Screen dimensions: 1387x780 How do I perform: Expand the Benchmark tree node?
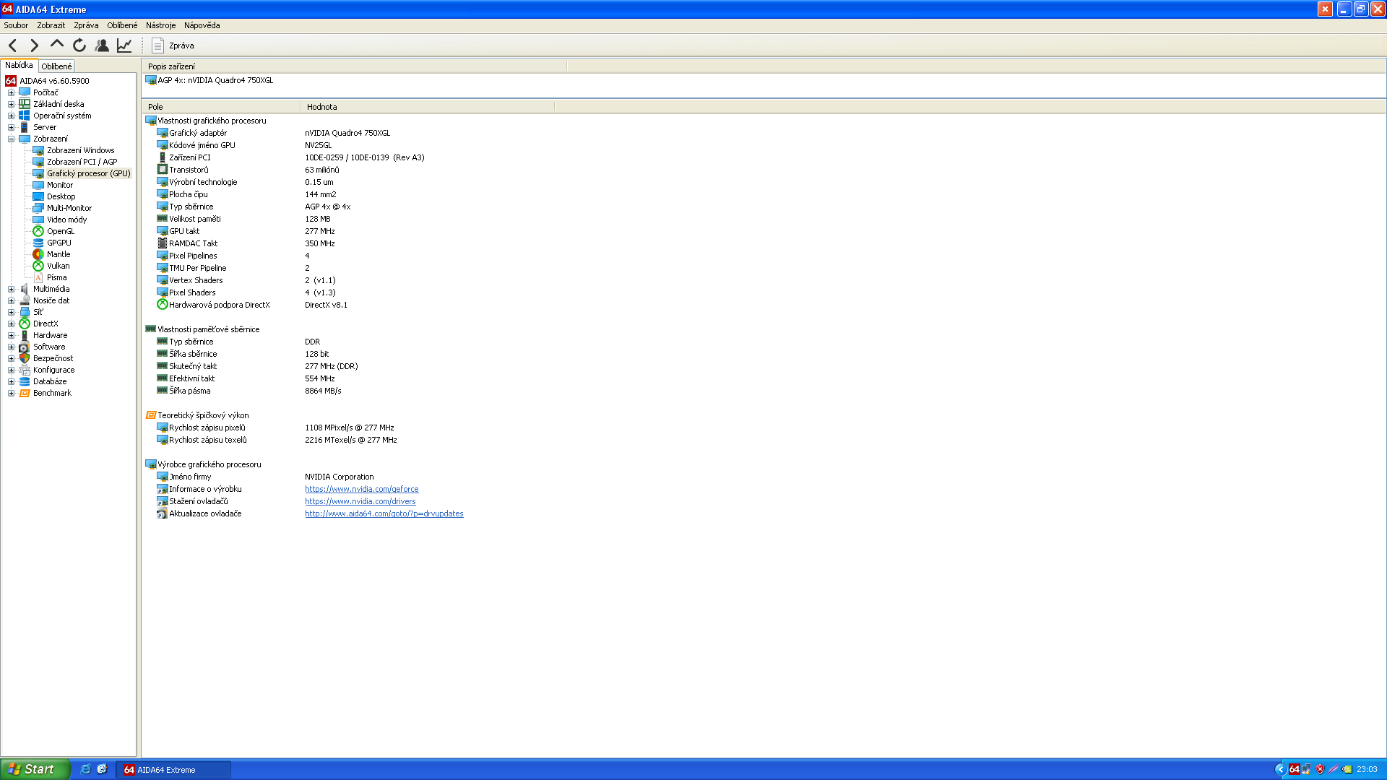[11, 393]
